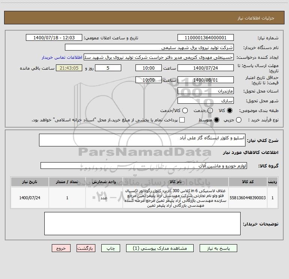Tick the اسناد خزانه اسلامی payment checkbox
Viewport: 289px width, 279px height.
tap(182, 120)
